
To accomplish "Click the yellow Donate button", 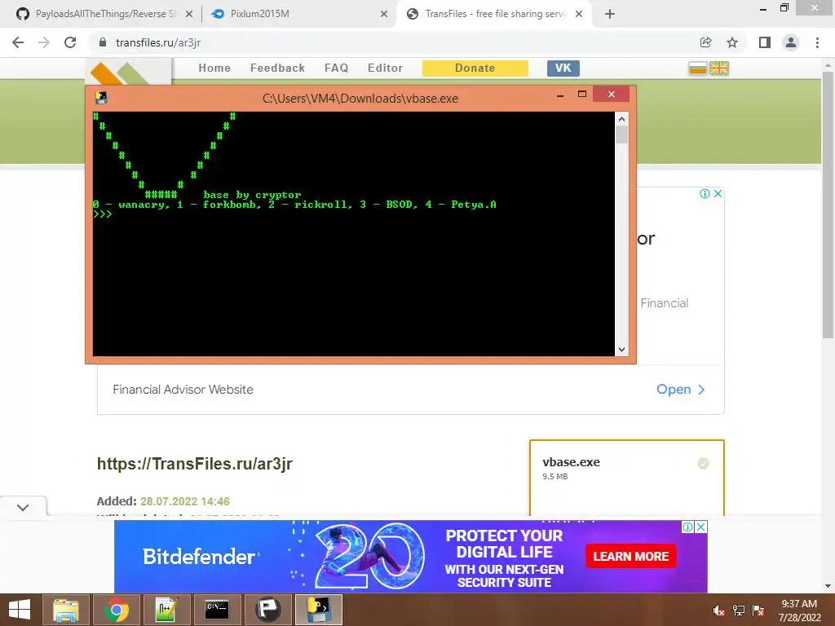I will click(x=475, y=68).
